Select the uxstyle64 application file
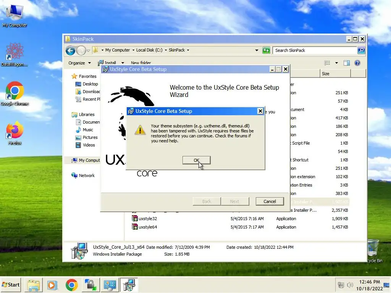391x293 pixels. pyautogui.click(x=148, y=227)
